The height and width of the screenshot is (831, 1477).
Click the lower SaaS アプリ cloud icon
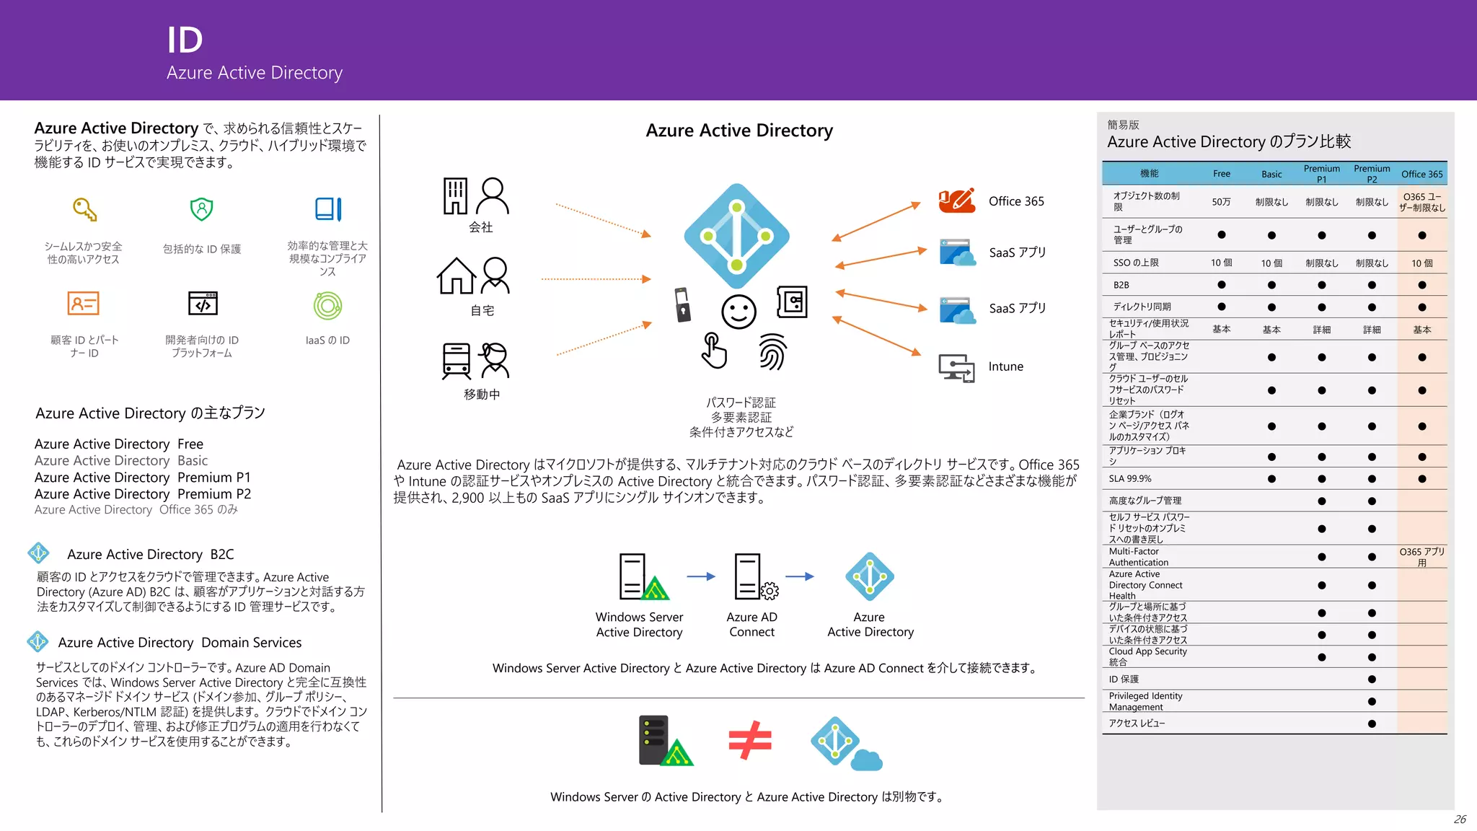point(958,309)
